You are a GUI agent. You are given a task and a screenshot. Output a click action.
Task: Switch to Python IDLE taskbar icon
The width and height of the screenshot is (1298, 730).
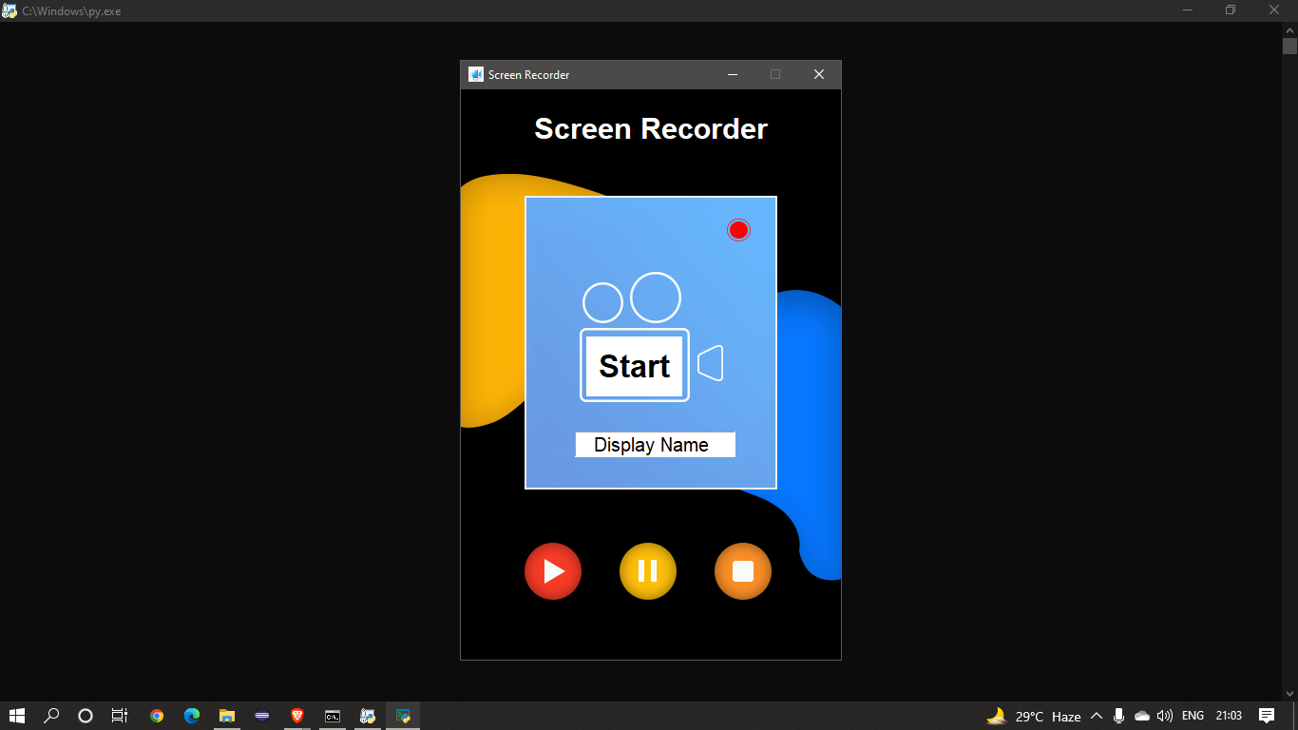pyautogui.click(x=368, y=716)
